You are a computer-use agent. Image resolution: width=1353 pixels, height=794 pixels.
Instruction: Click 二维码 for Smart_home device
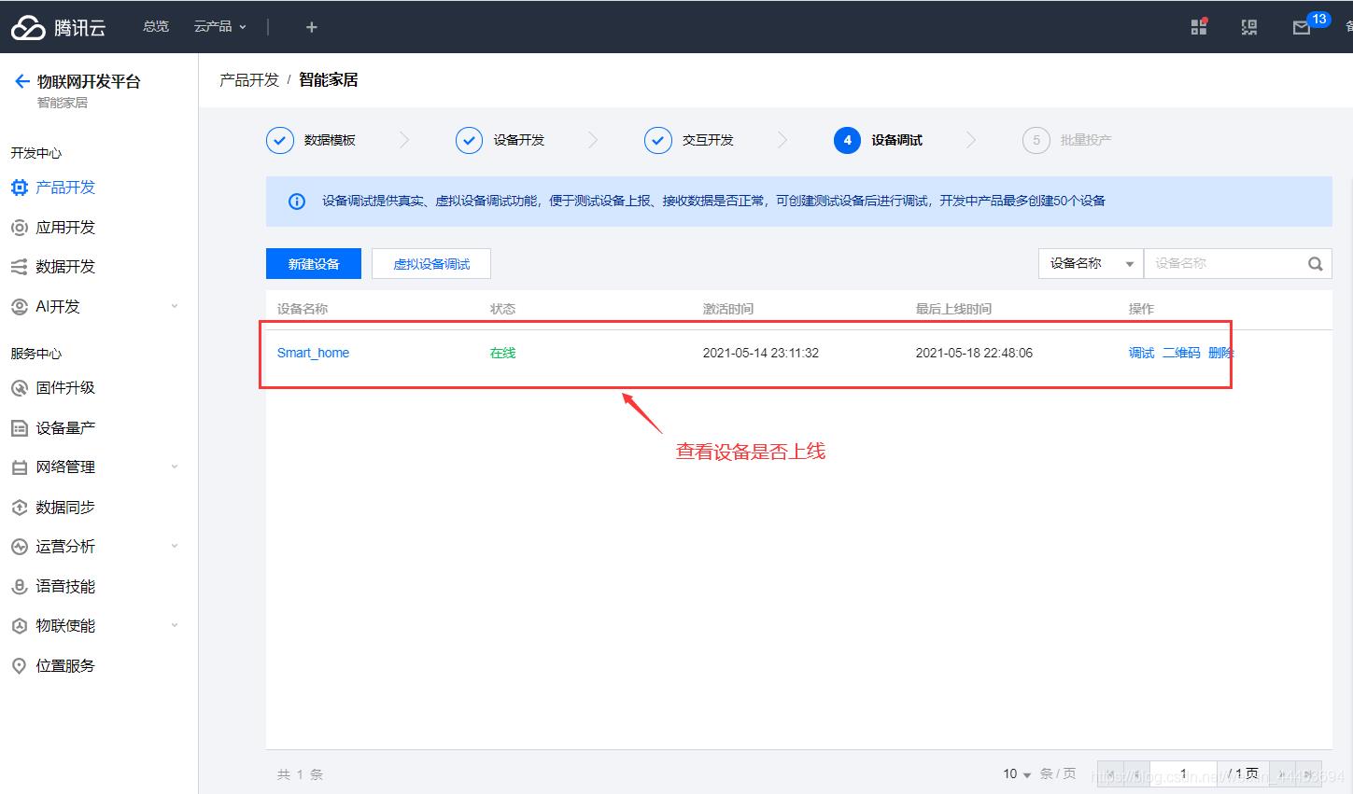[1181, 353]
